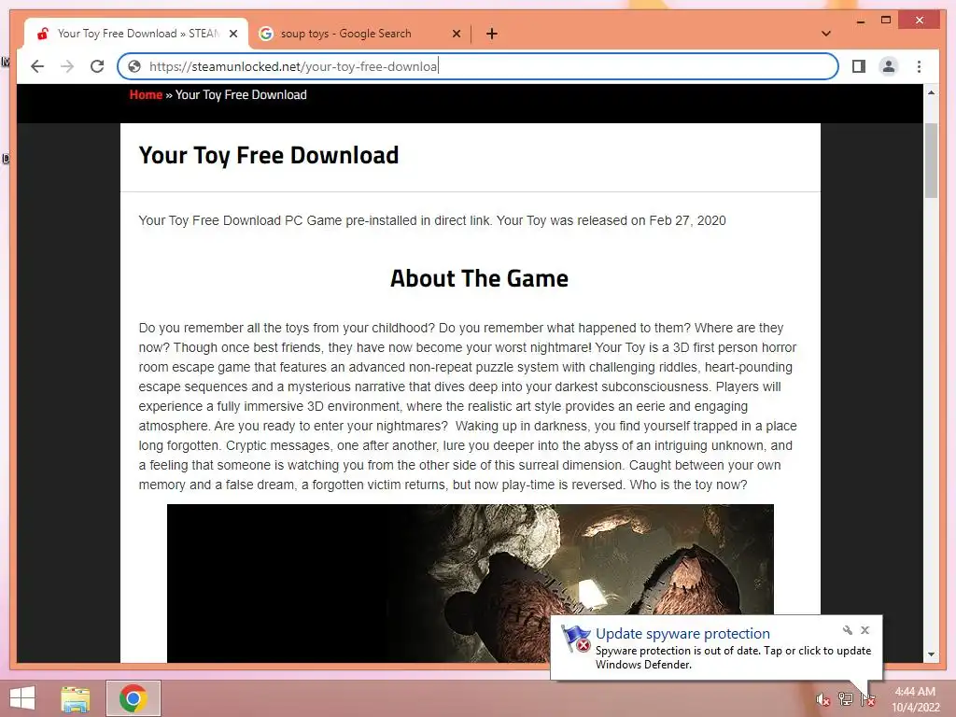The height and width of the screenshot is (717, 956).
Task: Expand the tab search dropdown
Action: tap(826, 34)
